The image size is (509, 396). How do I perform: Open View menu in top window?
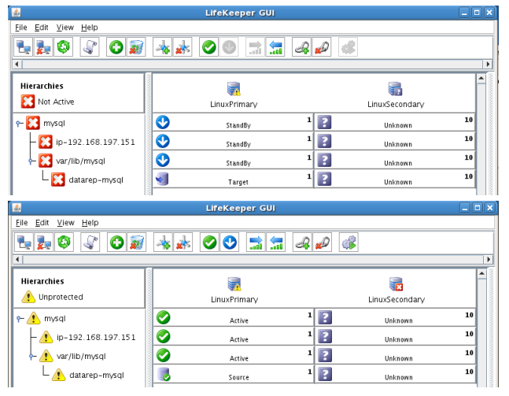click(65, 28)
